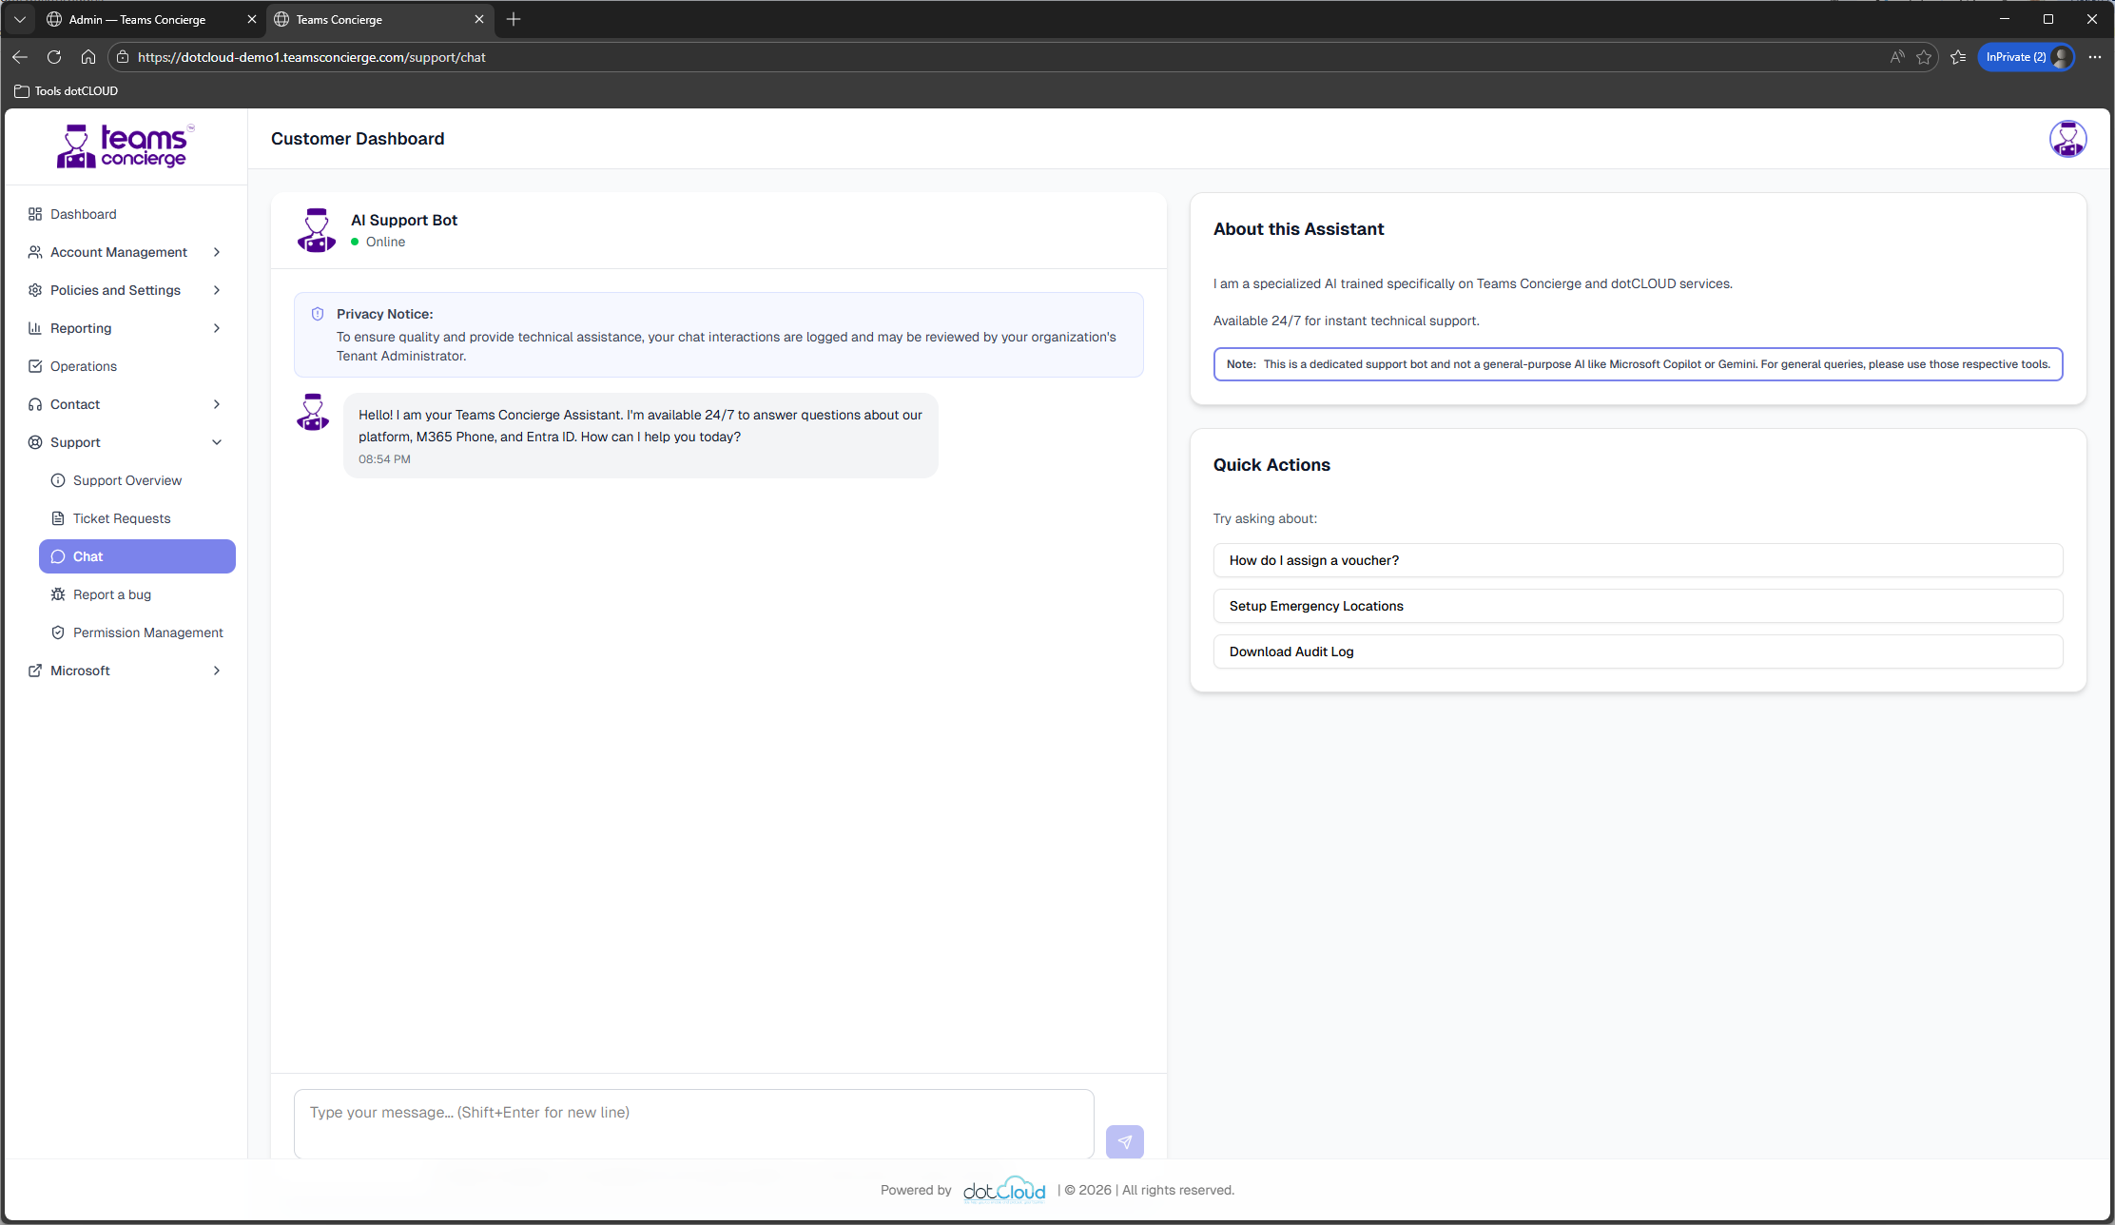Viewport: 2115px width, 1225px height.
Task: Refresh the page with reload icon
Action: [54, 57]
